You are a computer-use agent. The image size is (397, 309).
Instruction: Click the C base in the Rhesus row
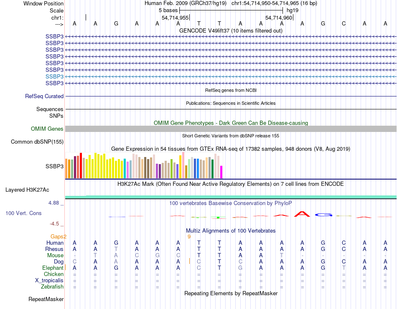[x=344, y=249]
